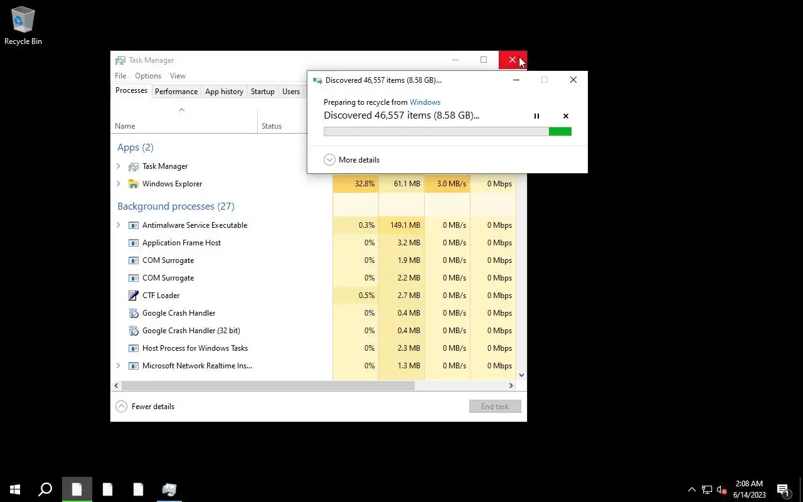The width and height of the screenshot is (803, 502).
Task: Open taskbar Search magnifier
Action: [x=45, y=489]
